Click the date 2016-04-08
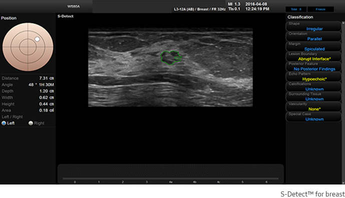The width and height of the screenshot is (345, 198). 256,4
